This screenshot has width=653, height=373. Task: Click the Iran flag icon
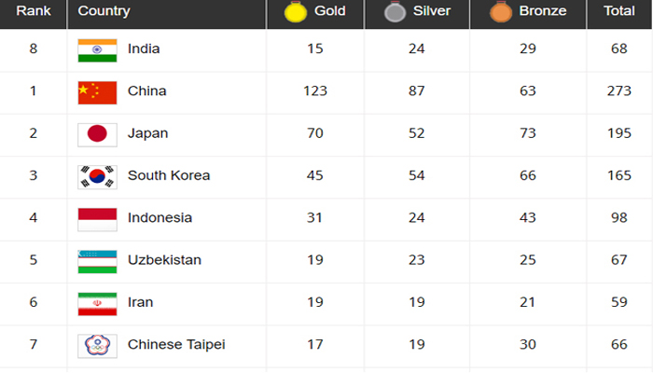(x=97, y=304)
